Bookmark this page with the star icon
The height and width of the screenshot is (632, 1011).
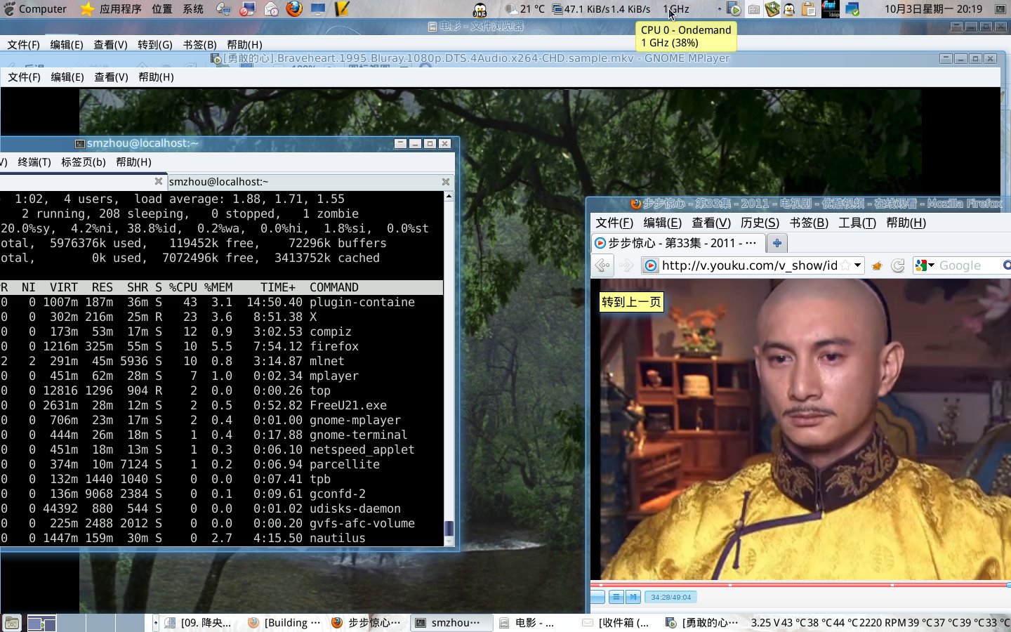[845, 265]
